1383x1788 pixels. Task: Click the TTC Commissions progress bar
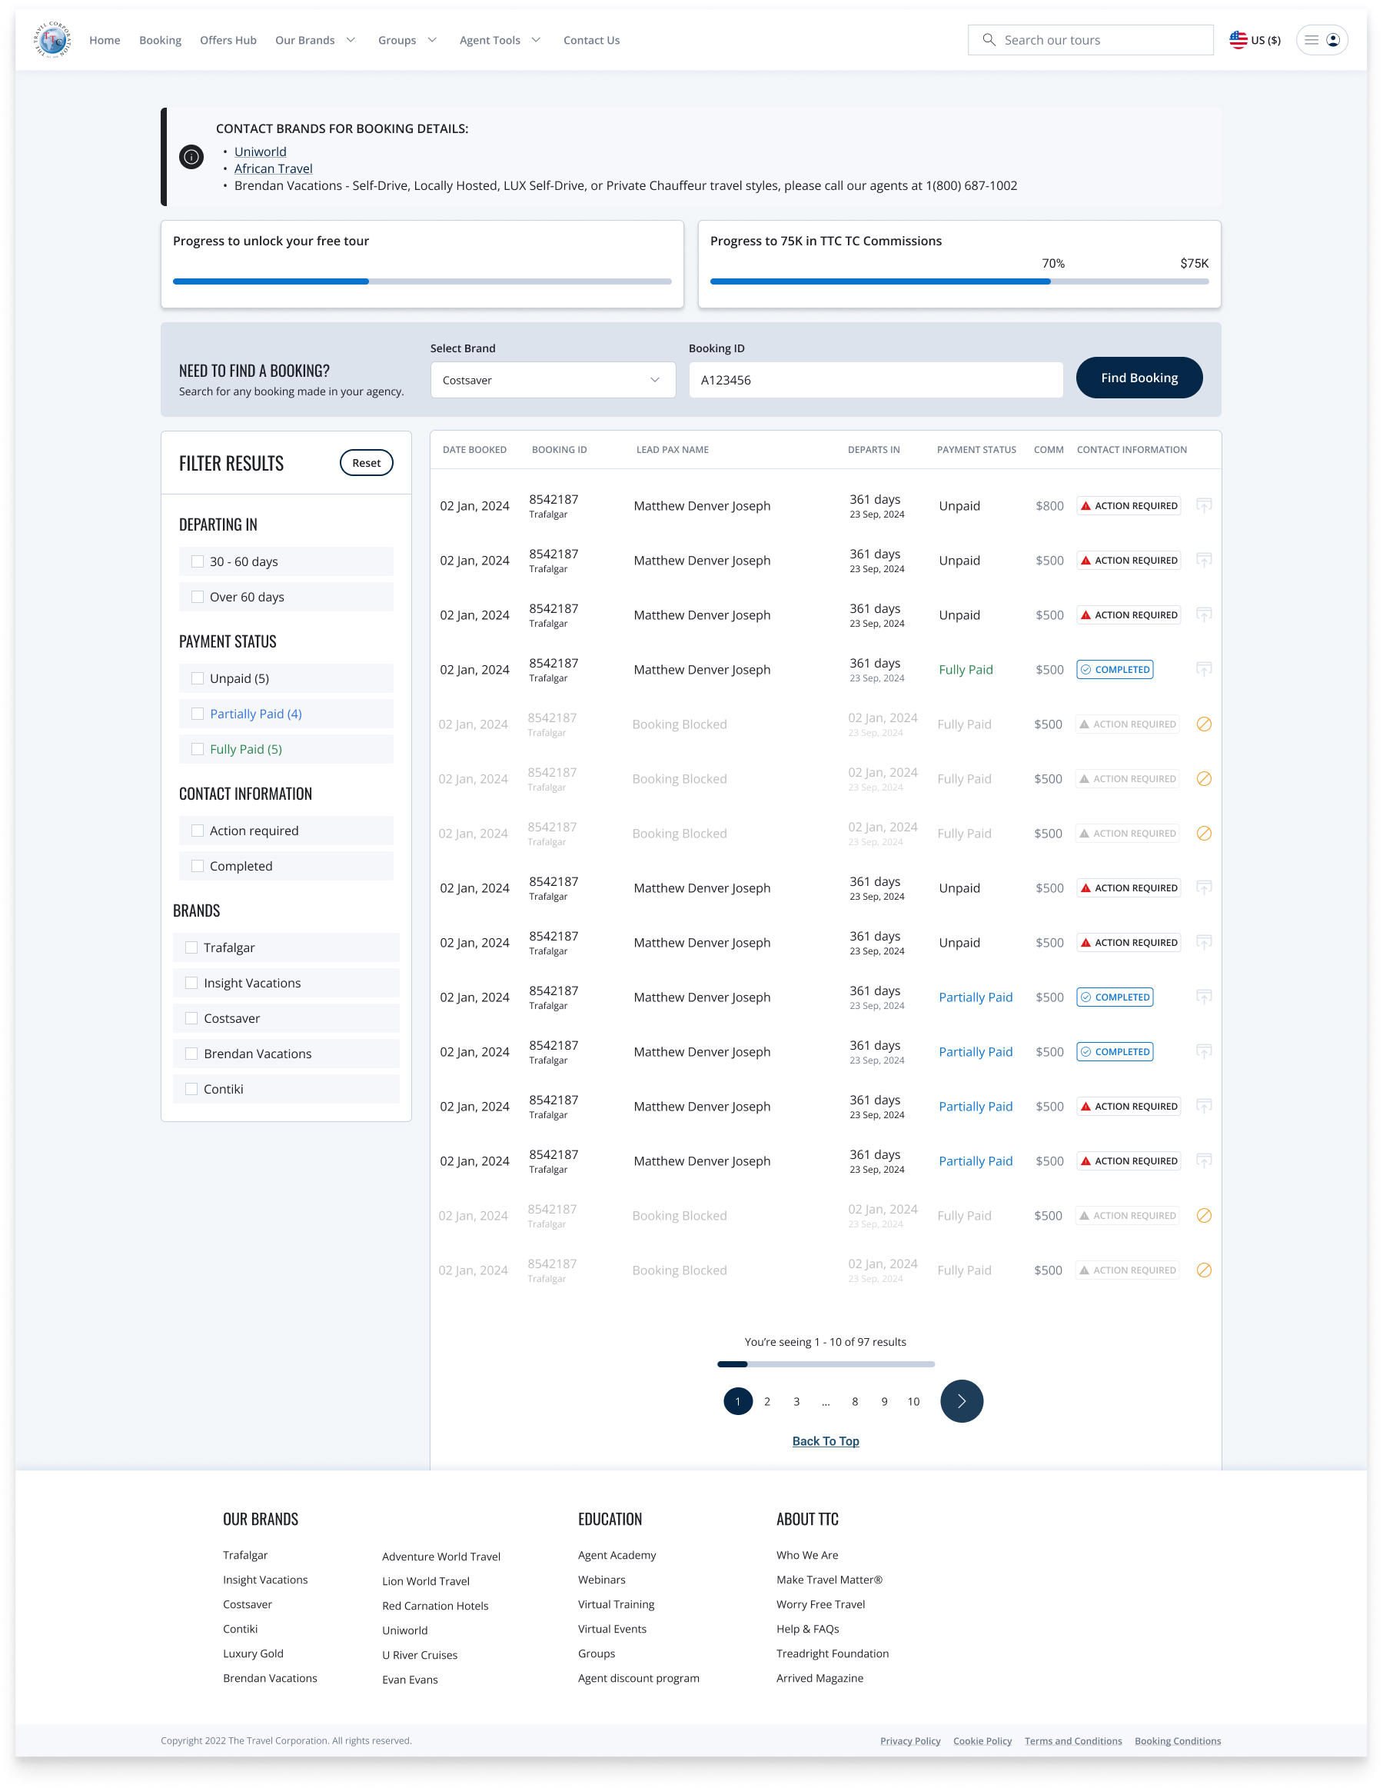coord(959,281)
